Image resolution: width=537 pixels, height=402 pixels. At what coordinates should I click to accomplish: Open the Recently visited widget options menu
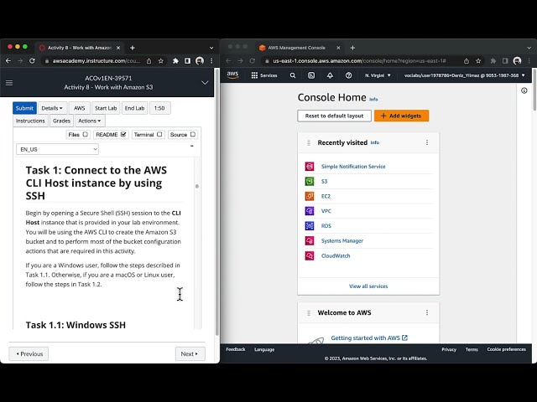point(427,142)
